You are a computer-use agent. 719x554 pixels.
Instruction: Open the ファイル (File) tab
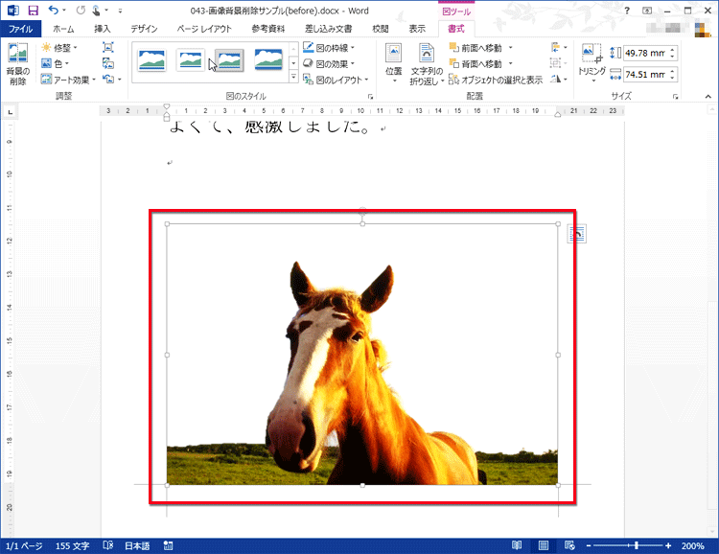21,29
